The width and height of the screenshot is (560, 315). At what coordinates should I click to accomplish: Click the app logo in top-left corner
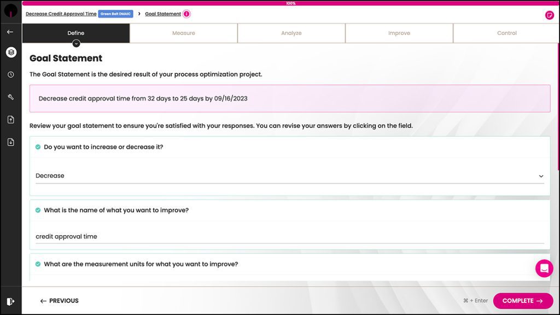point(11,11)
